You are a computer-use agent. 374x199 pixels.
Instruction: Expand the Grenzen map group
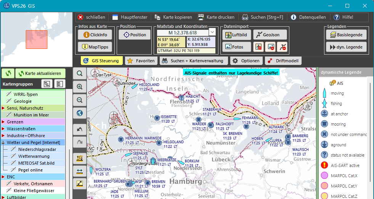point(3,122)
